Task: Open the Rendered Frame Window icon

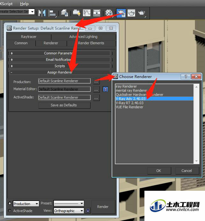Action: point(131,13)
